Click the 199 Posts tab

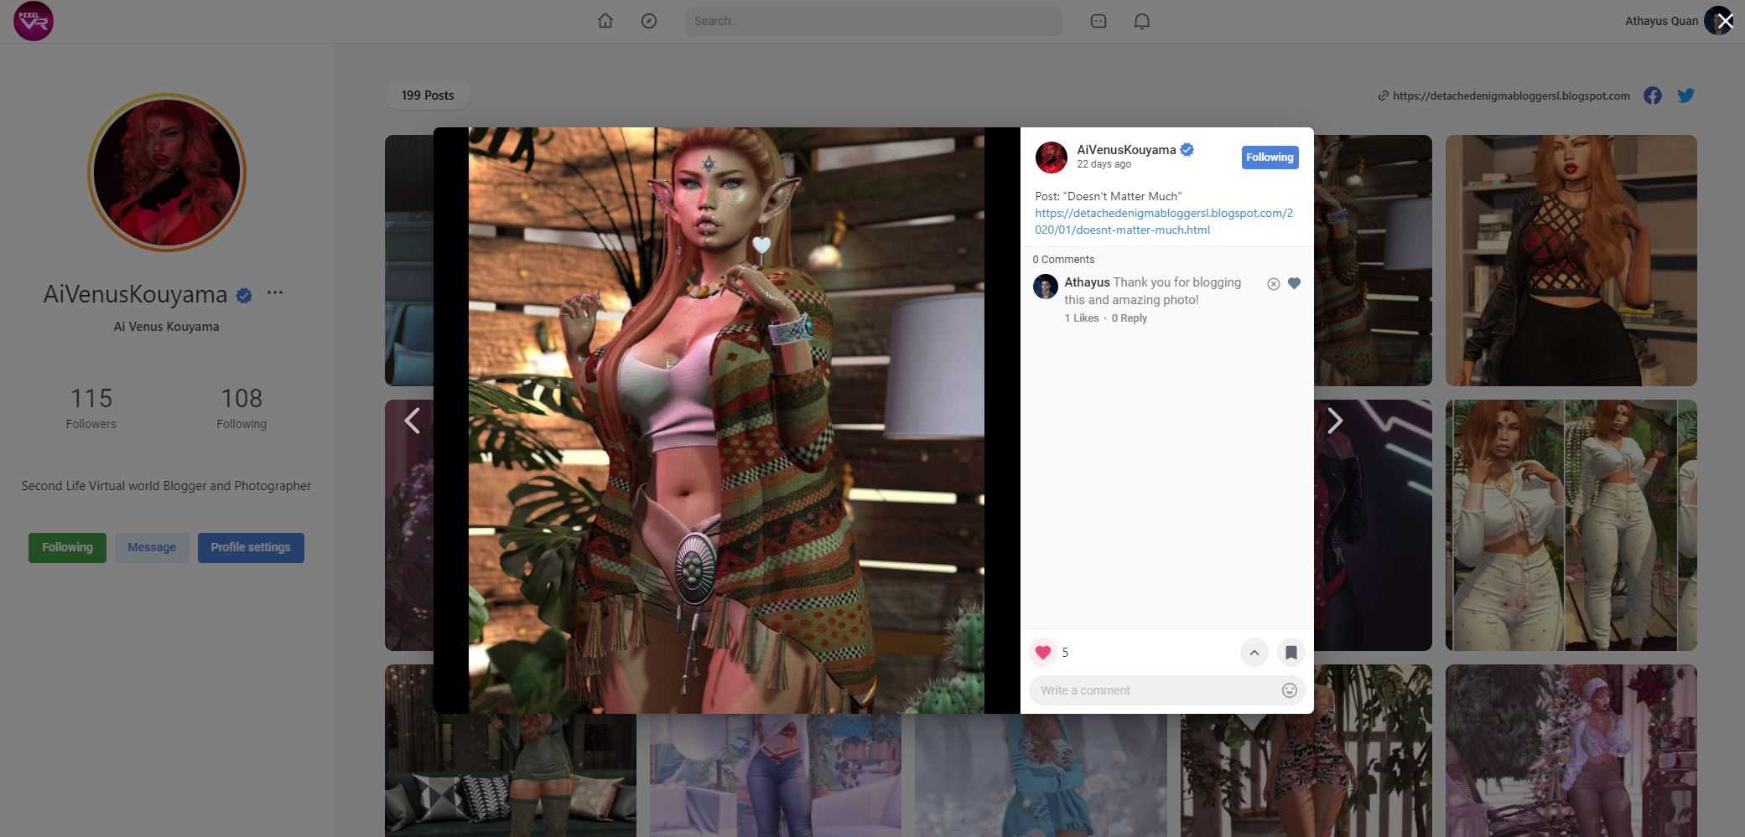[x=428, y=96]
